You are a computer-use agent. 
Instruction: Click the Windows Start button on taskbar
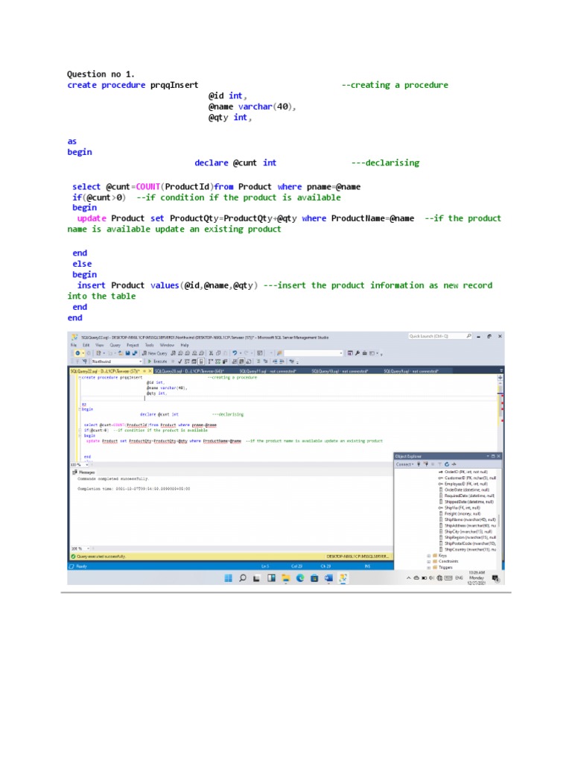click(x=228, y=578)
